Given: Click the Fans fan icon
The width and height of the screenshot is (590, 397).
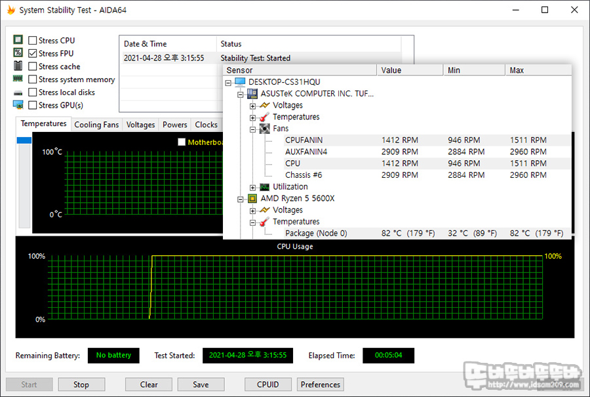Looking at the screenshot, I should tap(265, 129).
